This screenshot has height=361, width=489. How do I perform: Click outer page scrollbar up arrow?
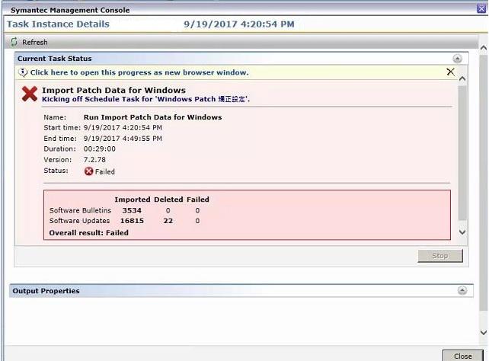[484, 48]
